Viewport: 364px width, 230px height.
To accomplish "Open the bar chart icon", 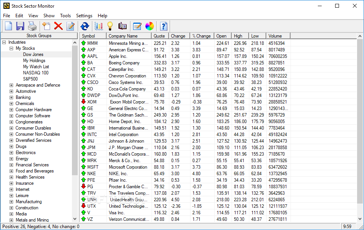I will click(99, 26).
